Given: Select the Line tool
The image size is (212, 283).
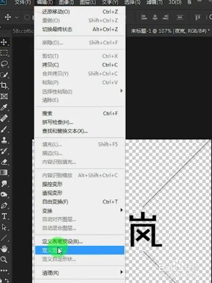Looking at the screenshot, I should pos(4,238).
